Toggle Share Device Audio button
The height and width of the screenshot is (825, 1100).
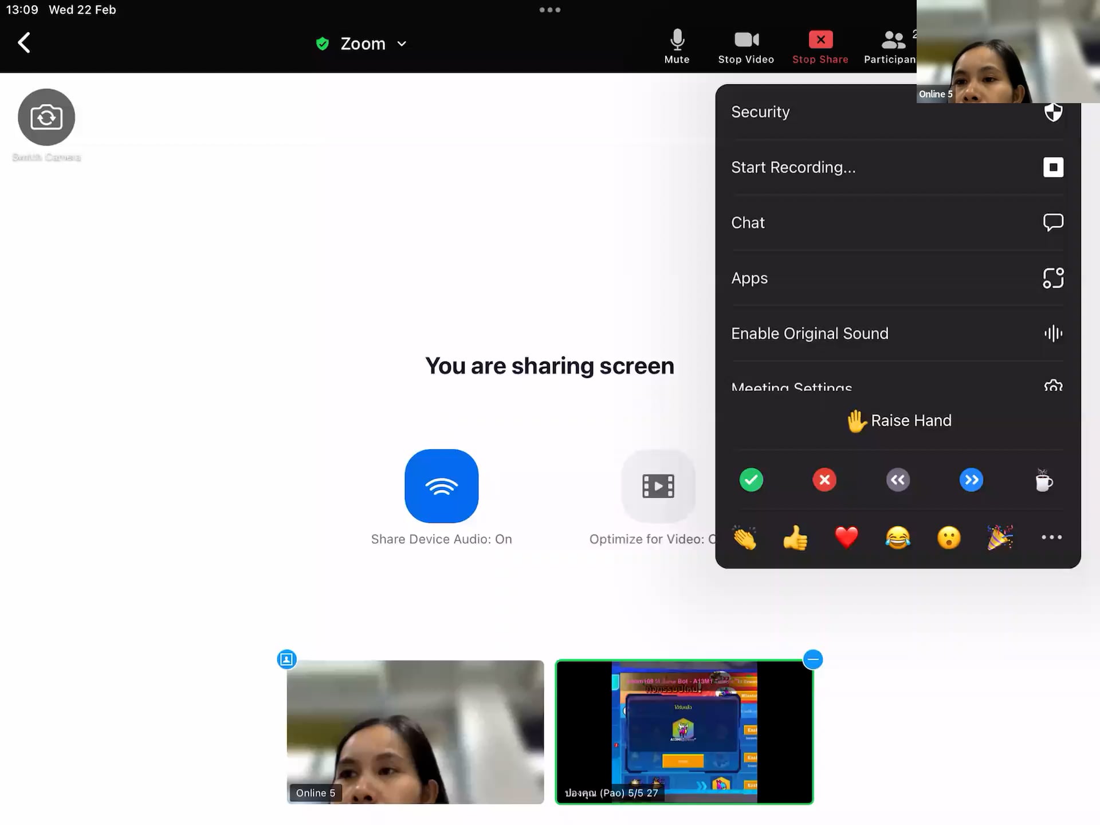(x=441, y=486)
